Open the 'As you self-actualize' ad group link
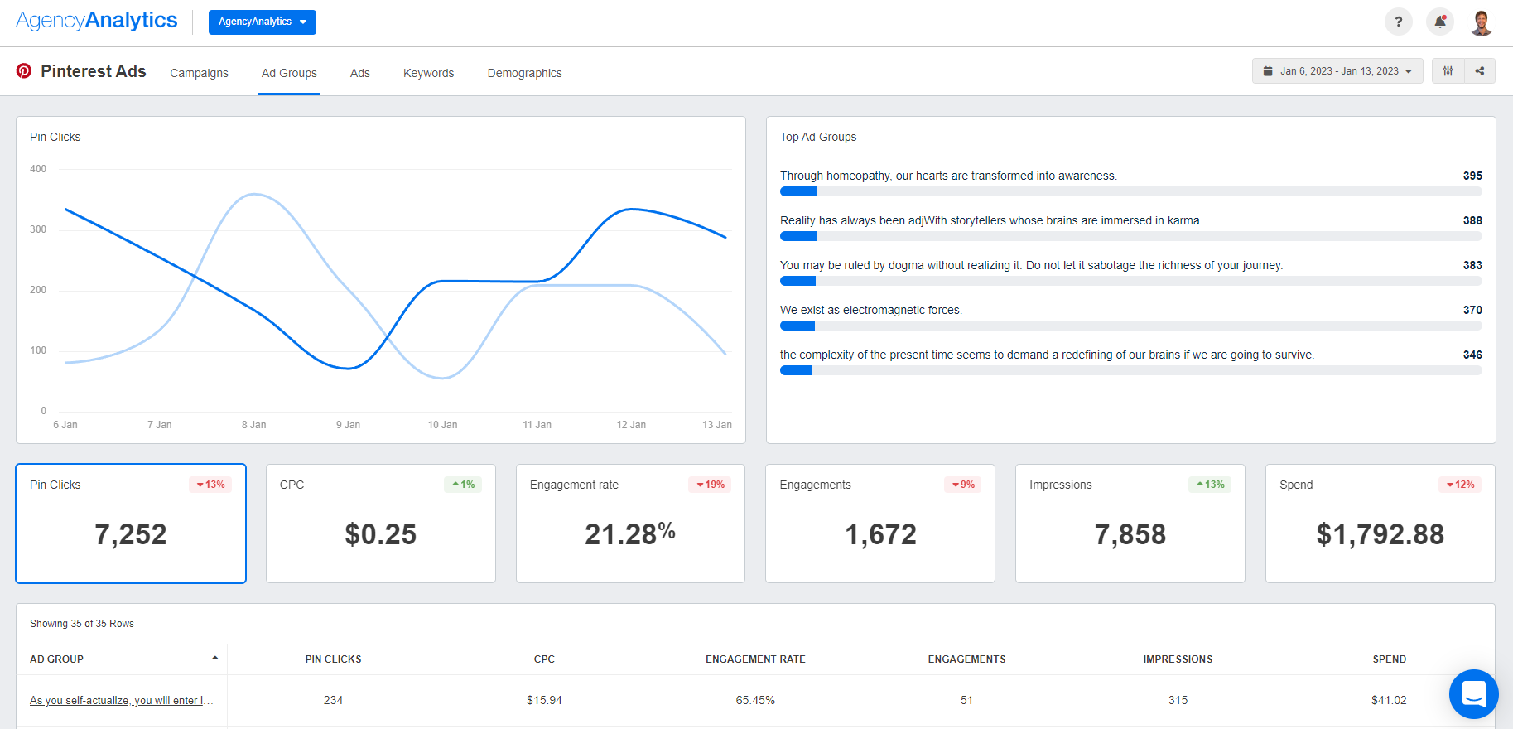The image size is (1513, 729). click(x=121, y=701)
